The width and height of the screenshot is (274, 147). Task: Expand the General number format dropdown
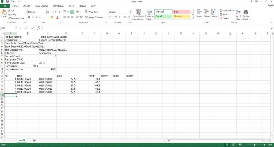coord(129,12)
